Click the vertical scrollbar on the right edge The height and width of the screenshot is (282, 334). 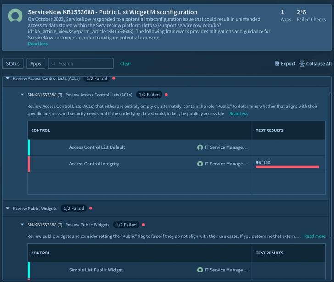[330, 164]
